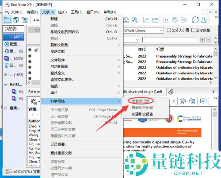Click the Local Library Mode folder icon
Screen dimensions: 221x178
(x=7, y=20)
